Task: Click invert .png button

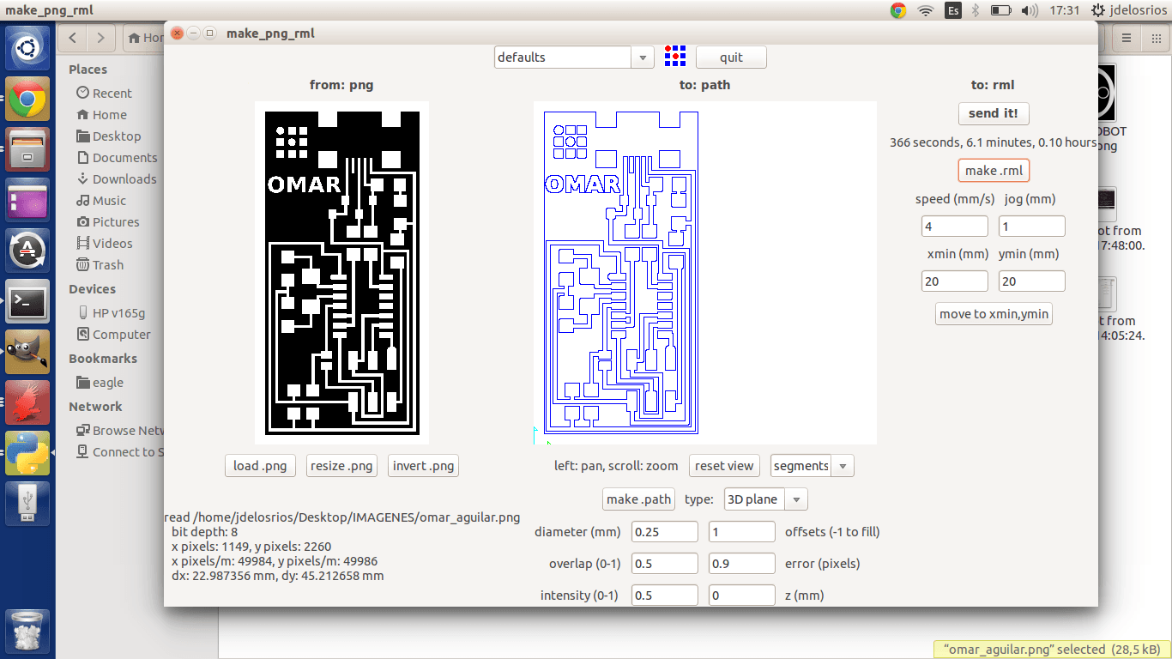Action: tap(423, 466)
